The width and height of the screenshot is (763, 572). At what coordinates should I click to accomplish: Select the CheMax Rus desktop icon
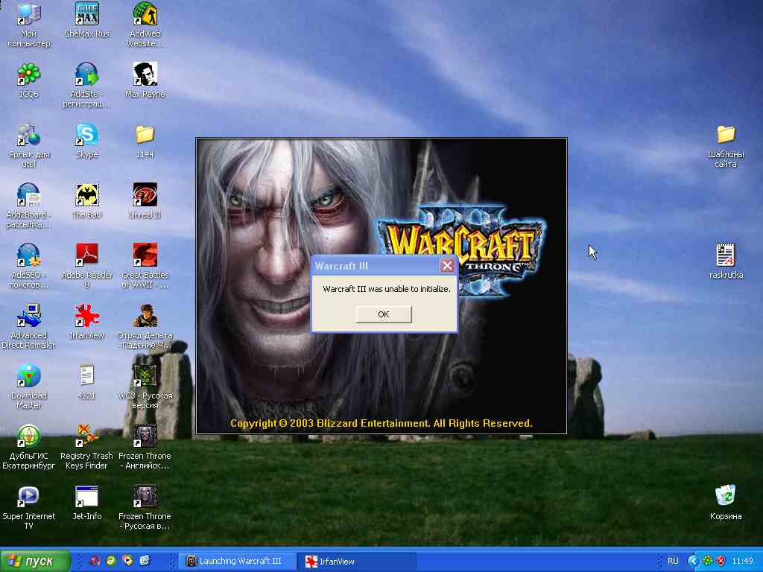[86, 20]
